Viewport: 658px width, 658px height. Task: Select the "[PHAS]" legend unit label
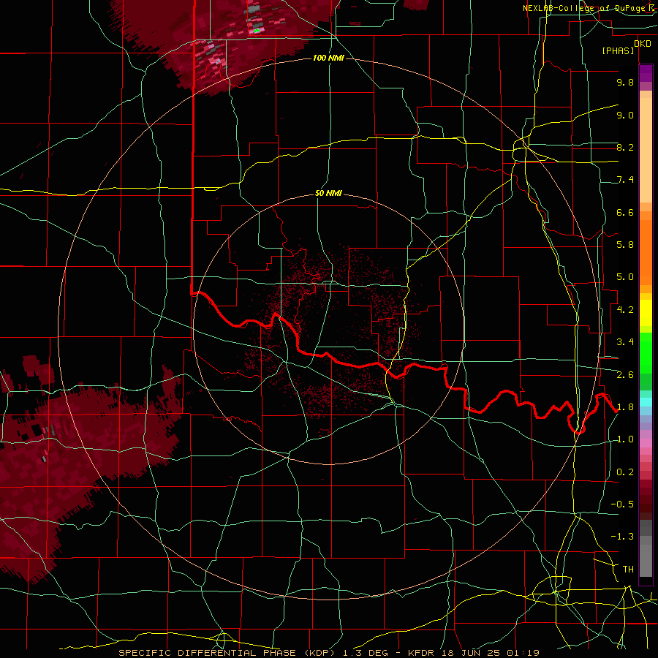tap(618, 50)
